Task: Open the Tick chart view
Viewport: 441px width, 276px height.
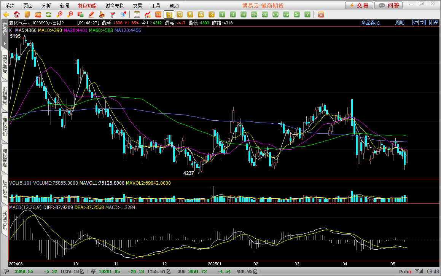Action: coord(158,14)
